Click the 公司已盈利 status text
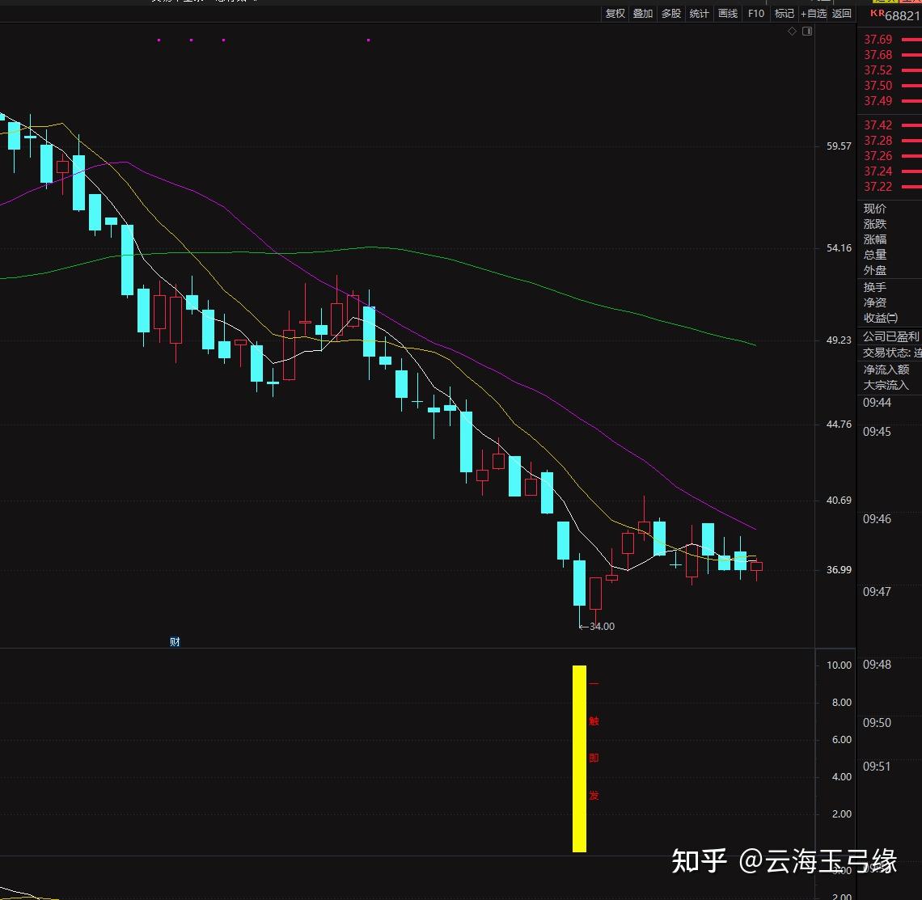 [x=890, y=336]
